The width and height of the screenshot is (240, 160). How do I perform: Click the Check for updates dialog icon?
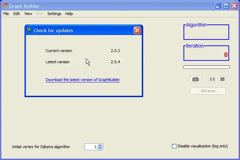(29, 30)
